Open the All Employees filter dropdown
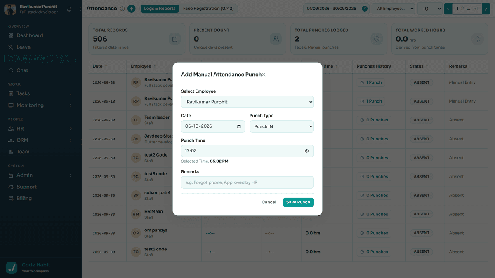The height and width of the screenshot is (278, 495). 394,9
